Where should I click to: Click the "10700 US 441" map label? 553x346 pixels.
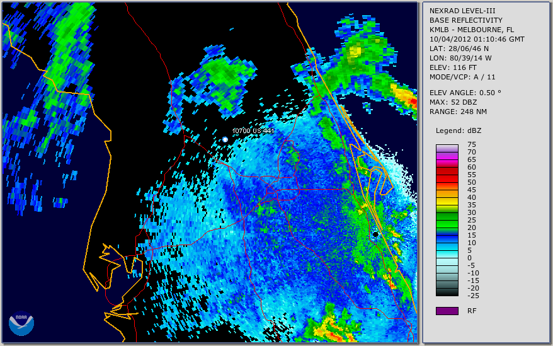pos(253,131)
